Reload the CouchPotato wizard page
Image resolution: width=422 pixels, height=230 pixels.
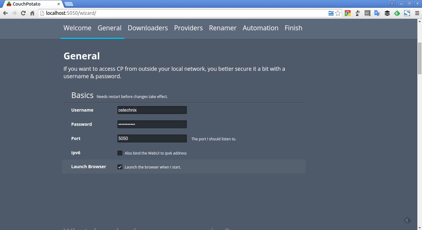pos(23,13)
